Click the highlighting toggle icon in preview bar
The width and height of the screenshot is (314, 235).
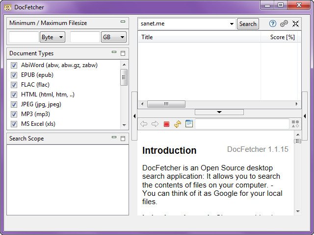(295, 124)
